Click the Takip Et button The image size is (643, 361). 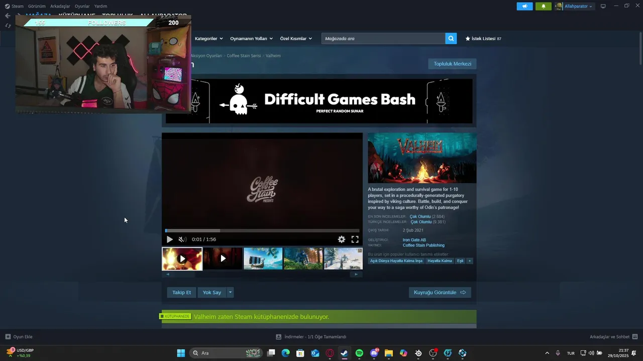coord(181,292)
